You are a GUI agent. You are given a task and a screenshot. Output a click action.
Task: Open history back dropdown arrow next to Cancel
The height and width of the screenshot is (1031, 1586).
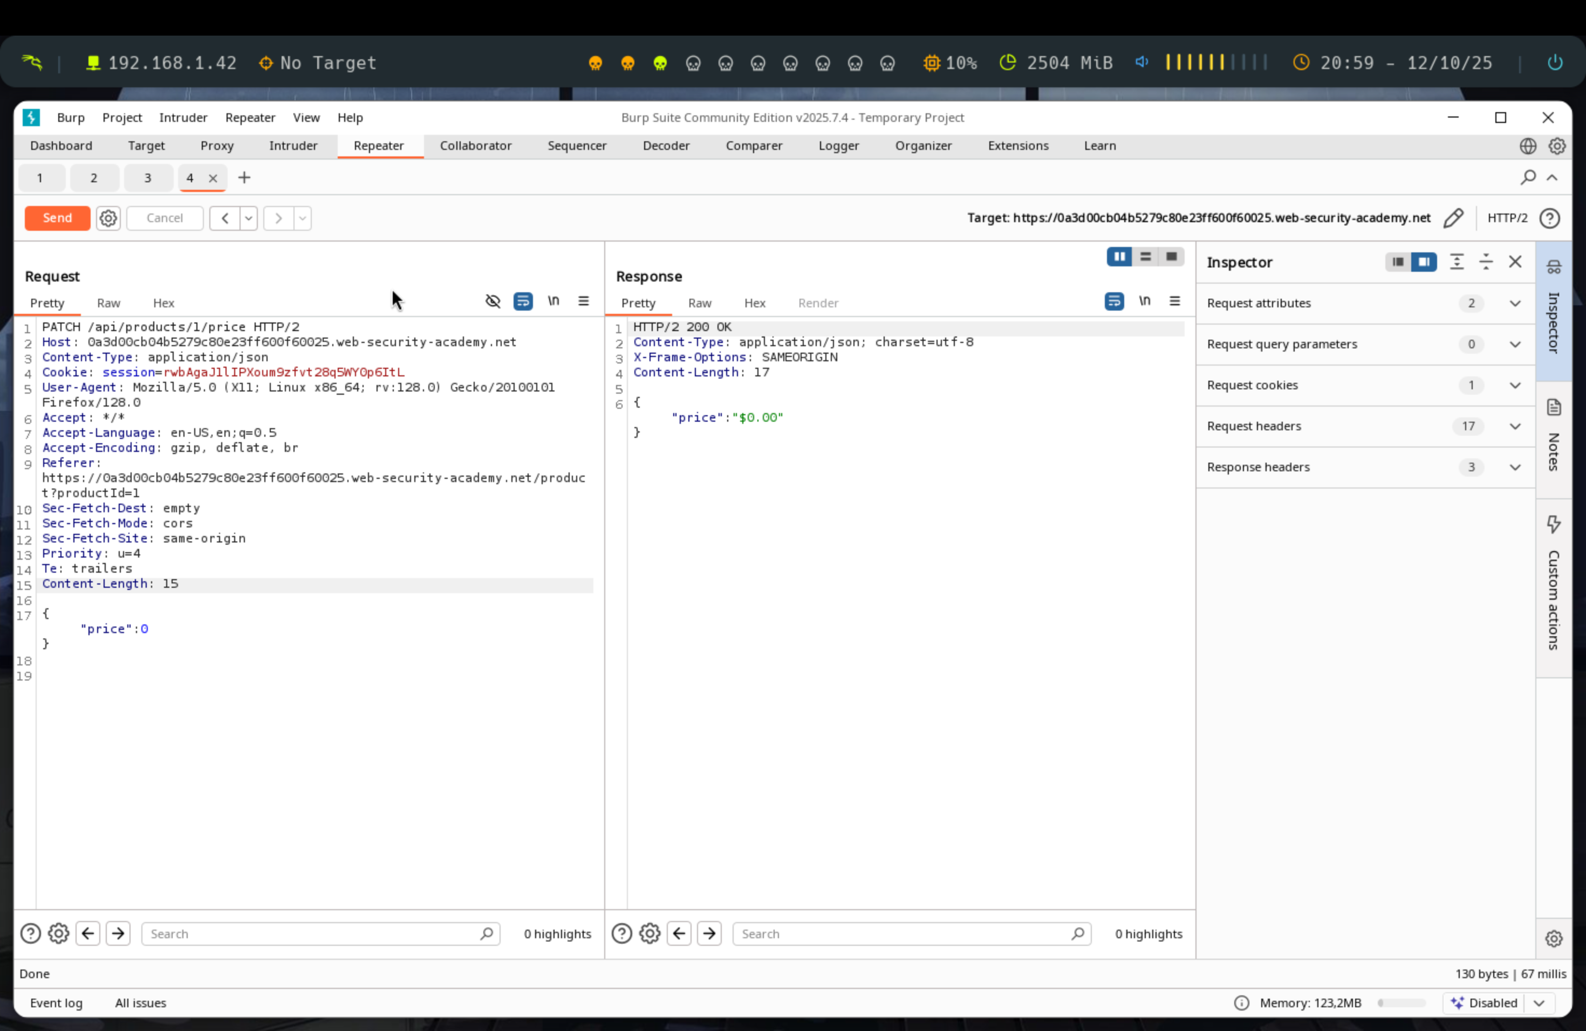coord(249,218)
